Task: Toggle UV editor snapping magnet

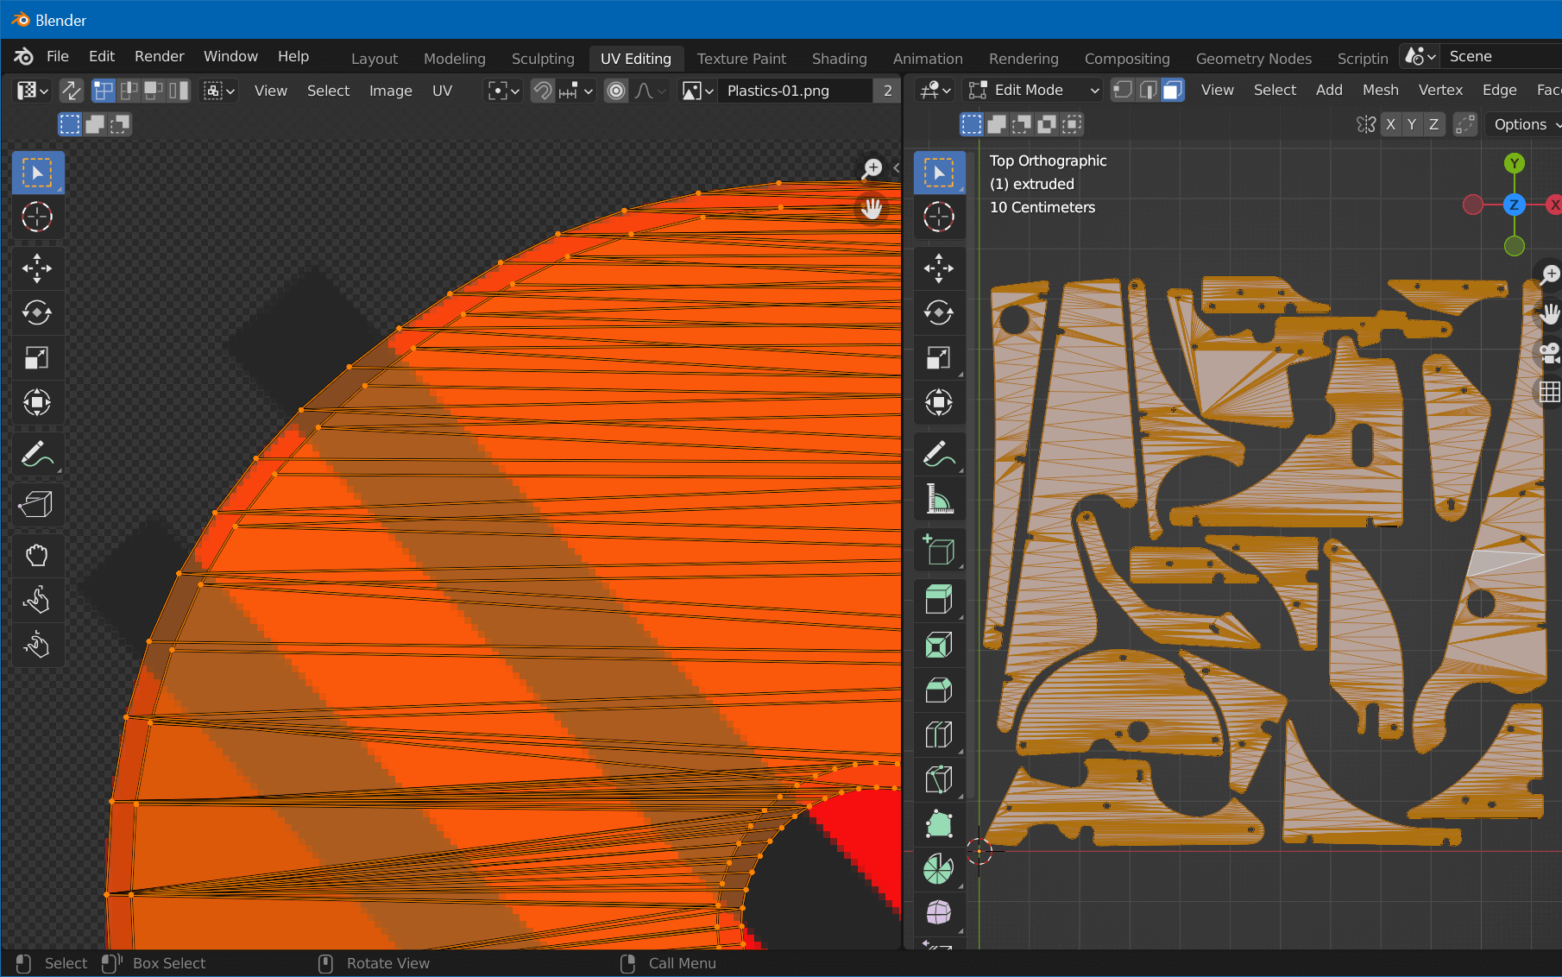Action: pos(542,91)
